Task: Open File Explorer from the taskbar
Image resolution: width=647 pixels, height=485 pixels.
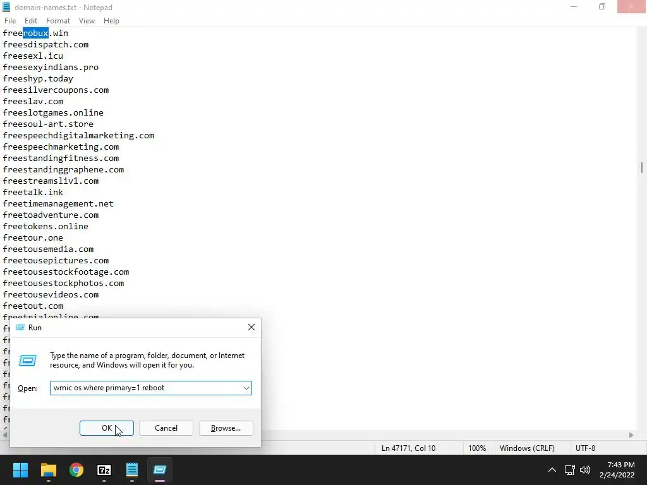Action: pos(48,470)
